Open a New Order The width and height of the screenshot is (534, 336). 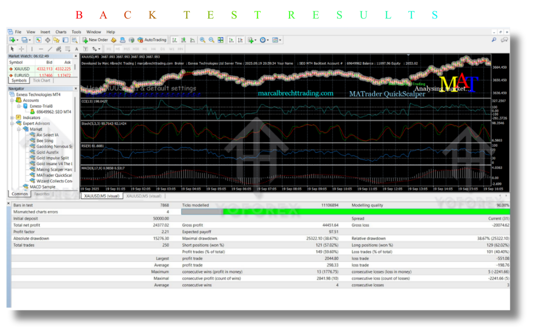(98, 40)
